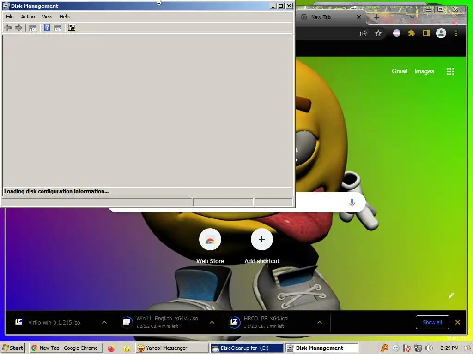The image size is (473, 354).
Task: Click the volume speaker tray icon
Action: (429, 348)
